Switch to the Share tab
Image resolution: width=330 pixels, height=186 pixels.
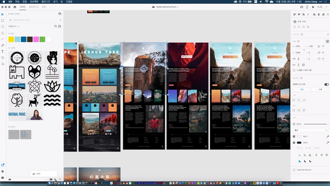point(44,7)
